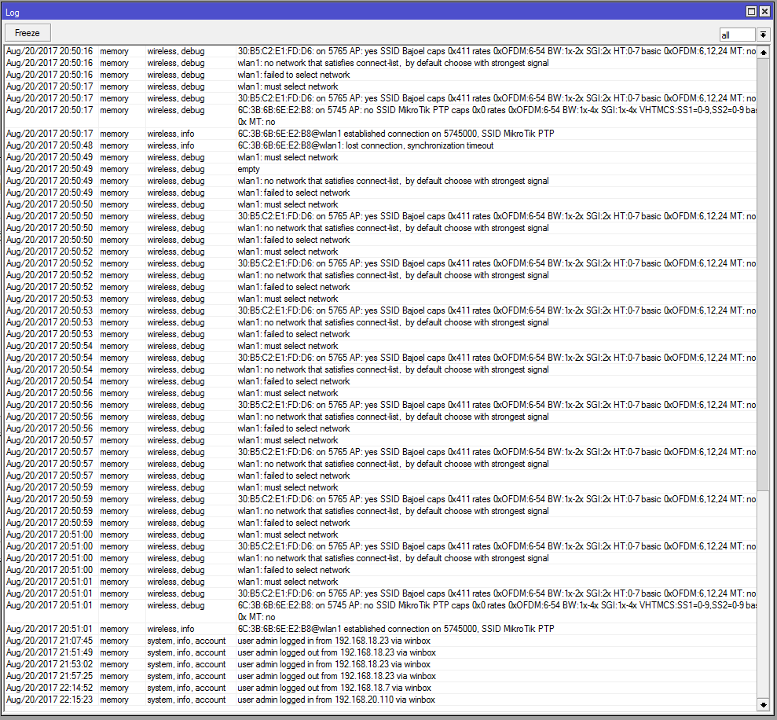The height and width of the screenshot is (720, 777).
Task: Click the 'all' filter input field
Action: (738, 35)
